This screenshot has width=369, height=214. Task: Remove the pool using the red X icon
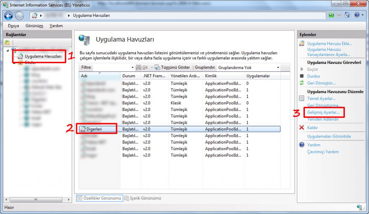(x=302, y=127)
